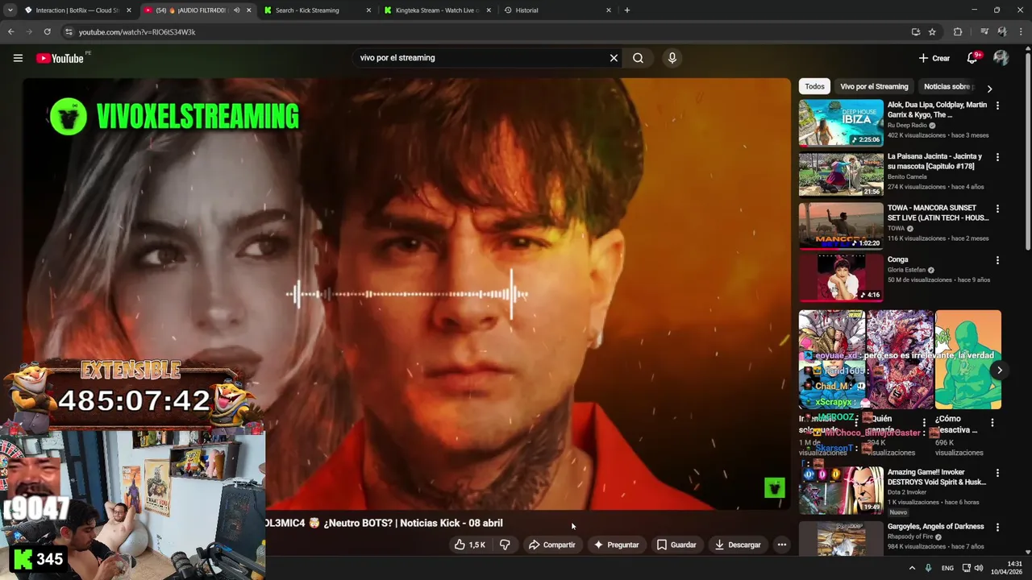Open volume icon in the system tray

(979, 568)
